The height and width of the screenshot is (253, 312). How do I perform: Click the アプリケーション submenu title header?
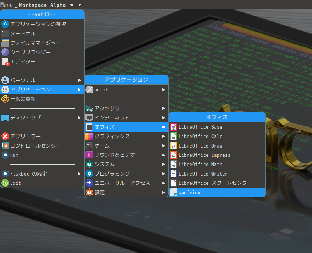click(x=126, y=80)
